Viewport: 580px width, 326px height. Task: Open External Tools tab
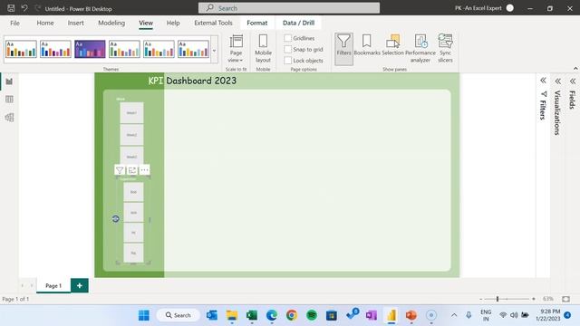click(x=213, y=23)
